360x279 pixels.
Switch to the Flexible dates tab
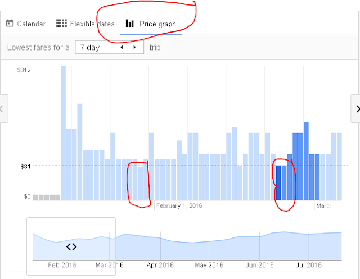coord(85,24)
